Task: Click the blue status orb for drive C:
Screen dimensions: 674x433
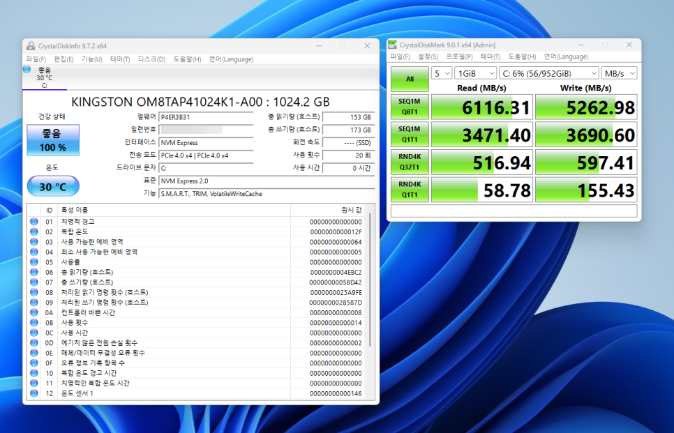Action: pos(27,70)
